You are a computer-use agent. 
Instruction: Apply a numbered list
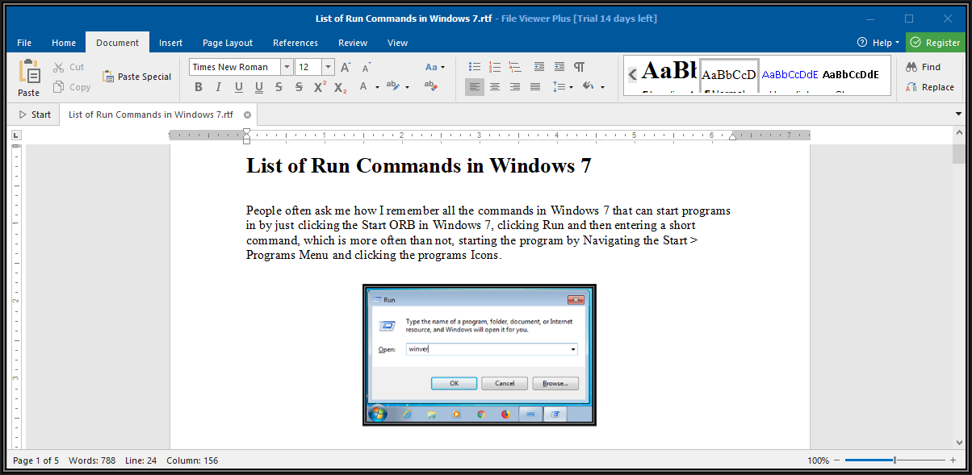click(495, 67)
